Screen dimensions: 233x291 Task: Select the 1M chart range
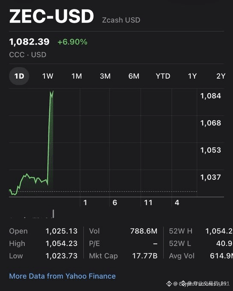tap(77, 76)
